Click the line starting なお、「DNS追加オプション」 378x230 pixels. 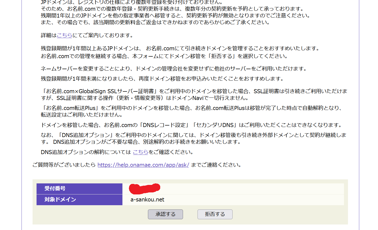tap(194, 135)
